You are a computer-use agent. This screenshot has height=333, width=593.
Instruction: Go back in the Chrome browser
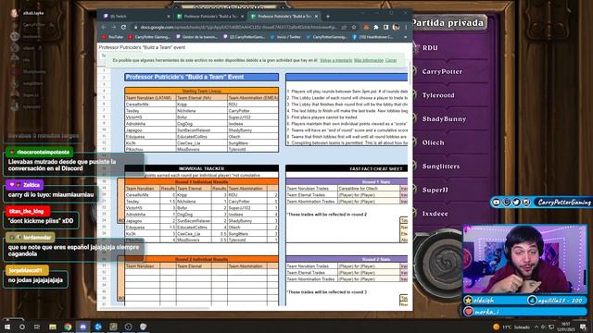pos(104,27)
